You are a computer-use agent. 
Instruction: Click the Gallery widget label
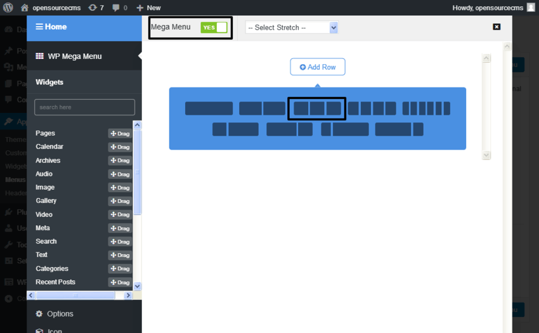tap(46, 200)
